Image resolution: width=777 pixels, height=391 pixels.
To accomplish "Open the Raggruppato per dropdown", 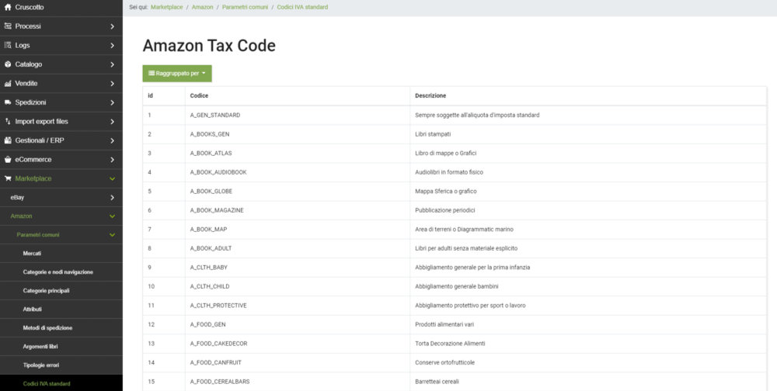I will pos(177,74).
